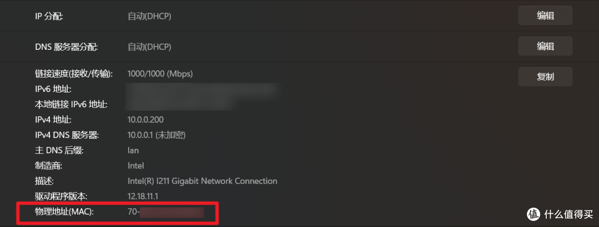The width and height of the screenshot is (599, 227).
Task: Click the 1000/1000 (Mbps) link speed value
Action: (160, 74)
